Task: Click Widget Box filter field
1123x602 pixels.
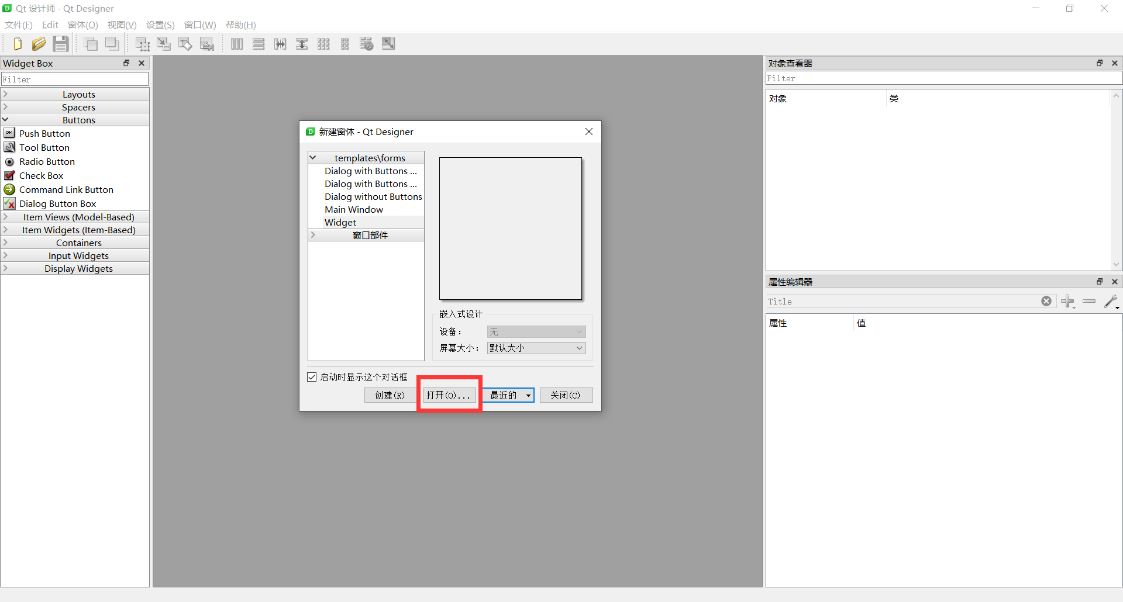Action: click(75, 79)
